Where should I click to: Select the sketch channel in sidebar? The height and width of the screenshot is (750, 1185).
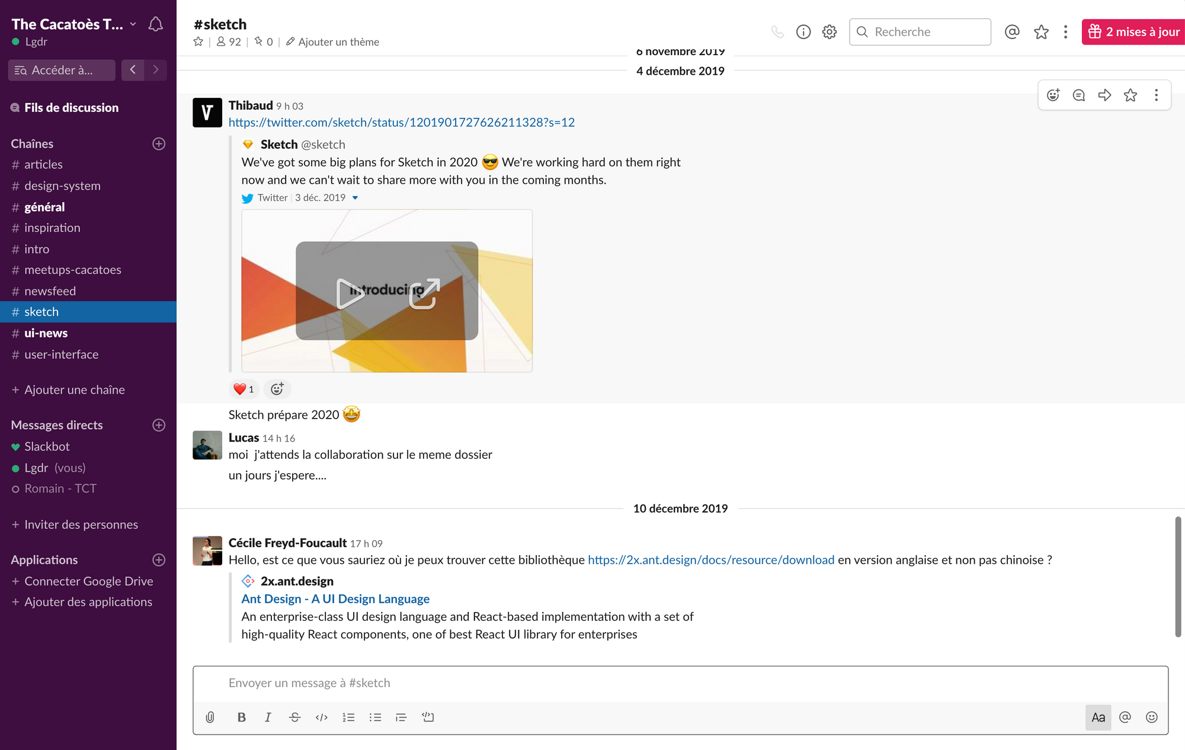88,312
